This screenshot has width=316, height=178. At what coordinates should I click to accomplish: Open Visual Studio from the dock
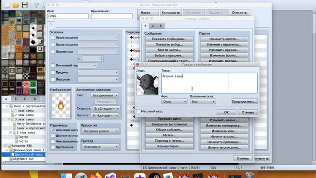[111, 176]
